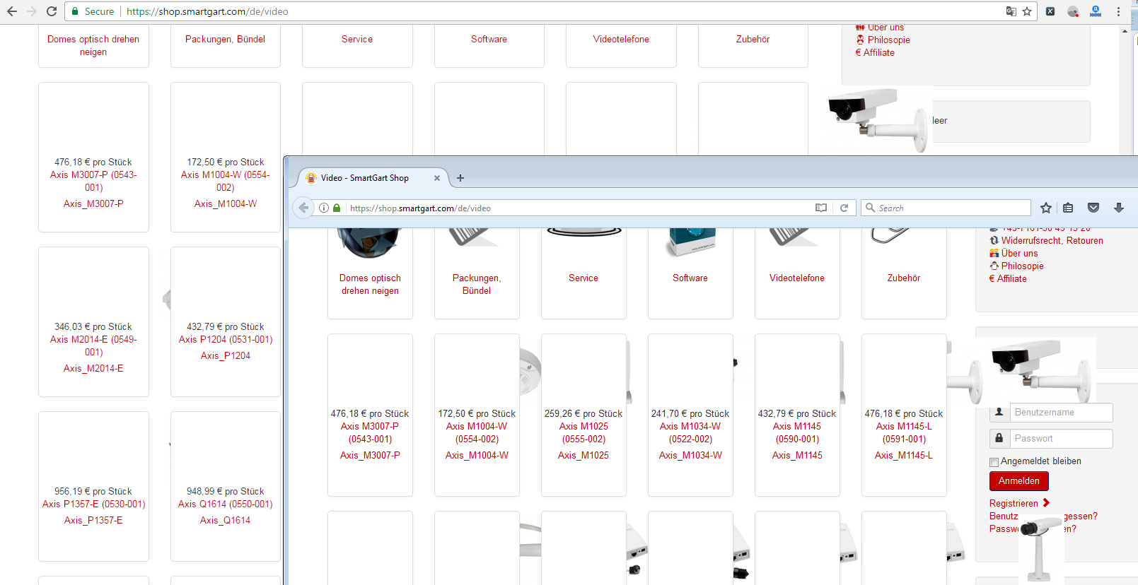1138x585 pixels.
Task: Open Axis M1145-L (0591-001) product in Firefox
Action: [904, 433]
